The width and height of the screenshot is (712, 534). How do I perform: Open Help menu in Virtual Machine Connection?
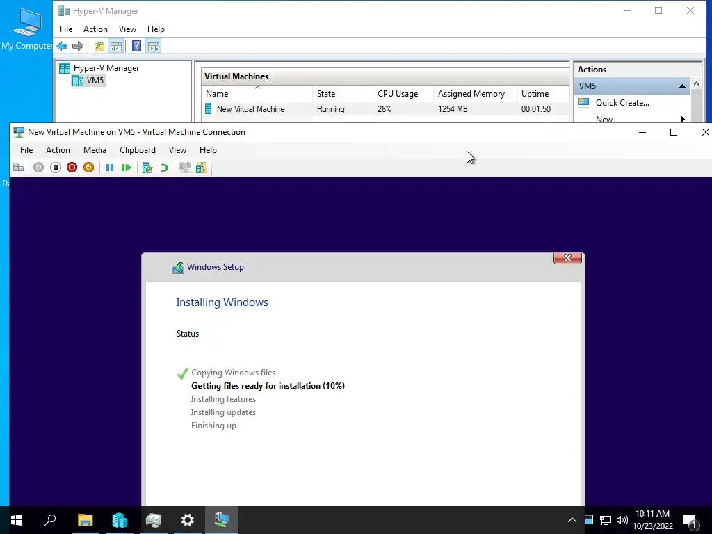208,150
